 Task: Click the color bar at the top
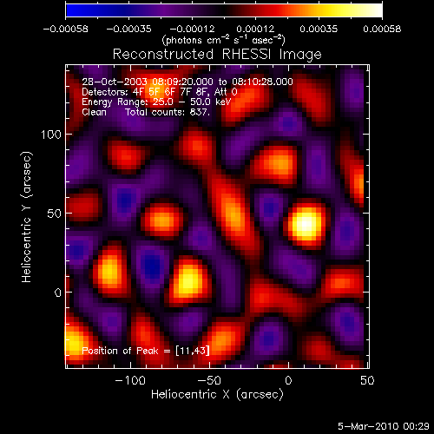pyautogui.click(x=224, y=10)
